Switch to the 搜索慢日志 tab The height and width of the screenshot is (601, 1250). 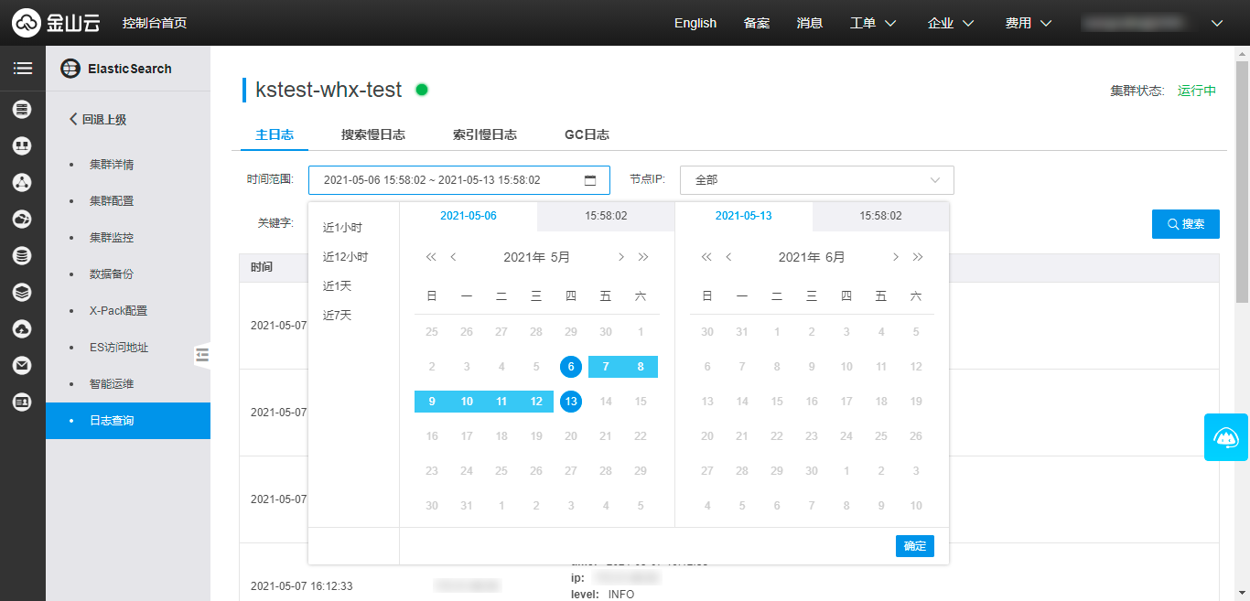click(372, 134)
